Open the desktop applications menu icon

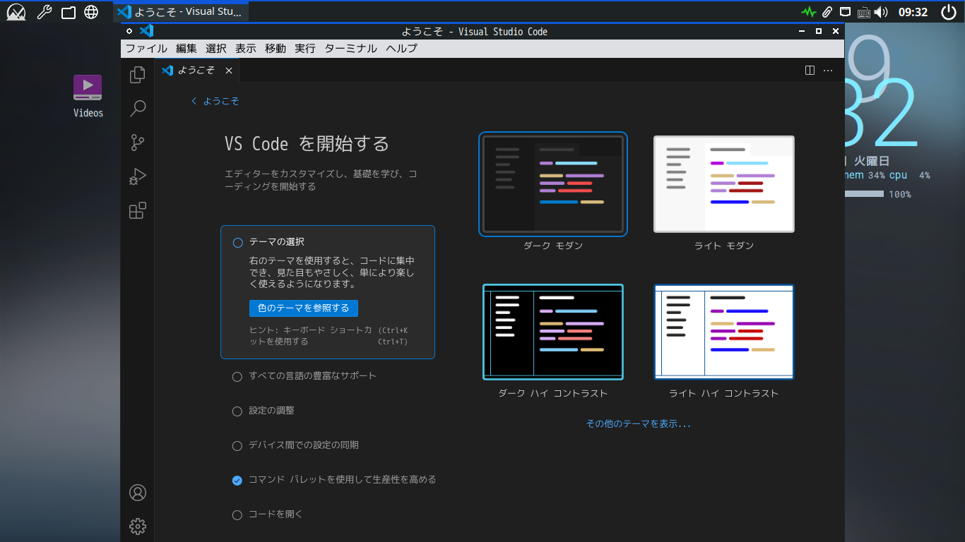pos(16,12)
